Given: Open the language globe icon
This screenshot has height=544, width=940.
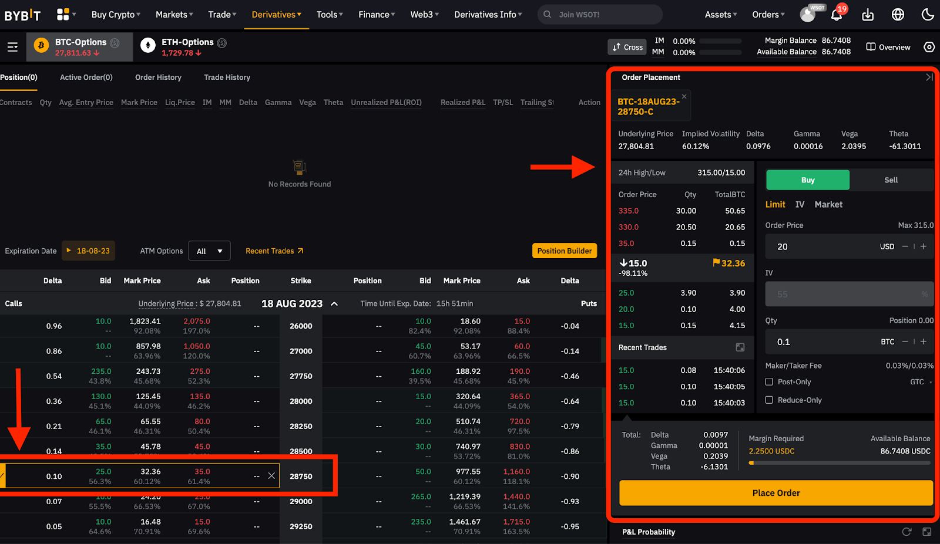Looking at the screenshot, I should coord(898,15).
